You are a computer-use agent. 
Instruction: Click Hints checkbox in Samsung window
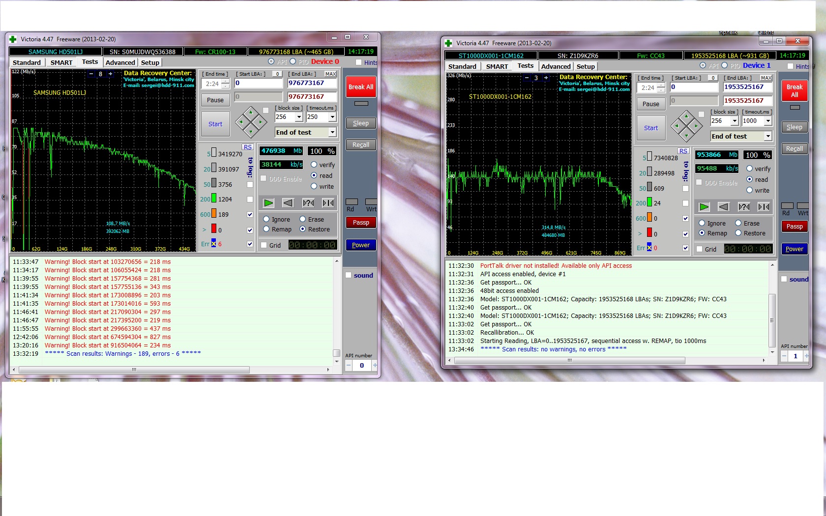point(359,62)
